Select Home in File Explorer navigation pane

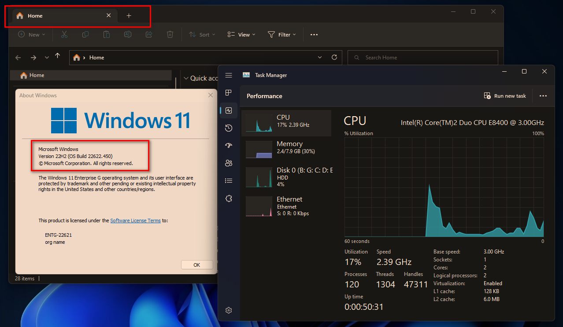91,75
